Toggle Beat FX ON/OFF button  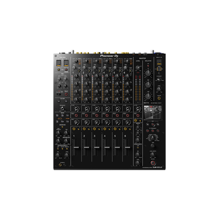[153, 163]
